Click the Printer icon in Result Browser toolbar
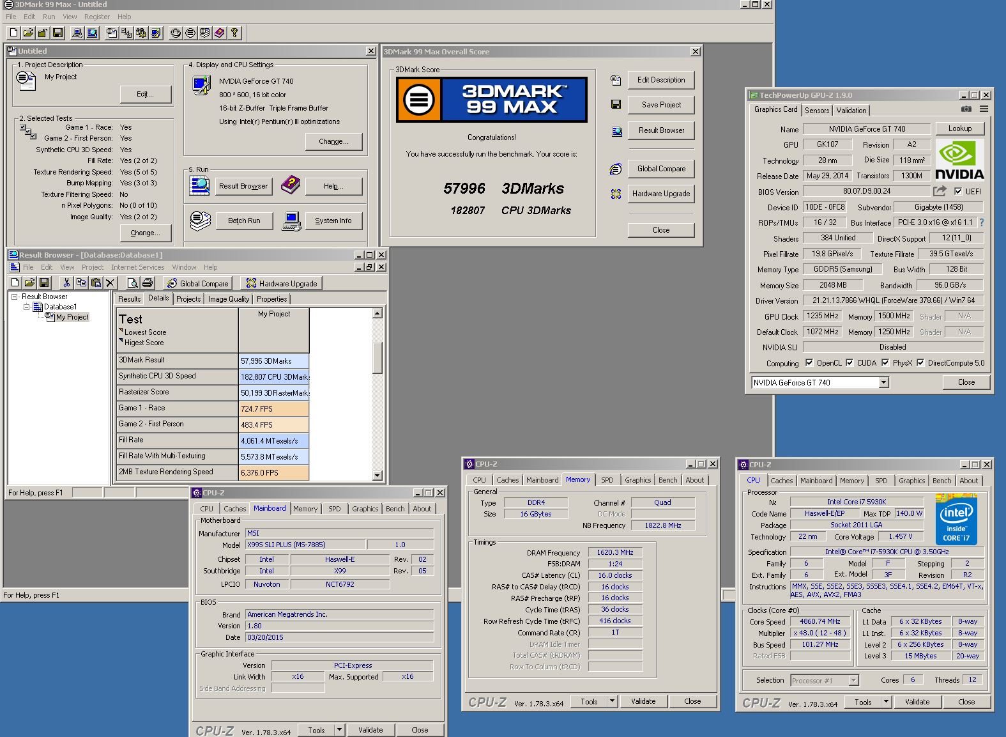Screen dimensions: 1006x737 coord(148,283)
